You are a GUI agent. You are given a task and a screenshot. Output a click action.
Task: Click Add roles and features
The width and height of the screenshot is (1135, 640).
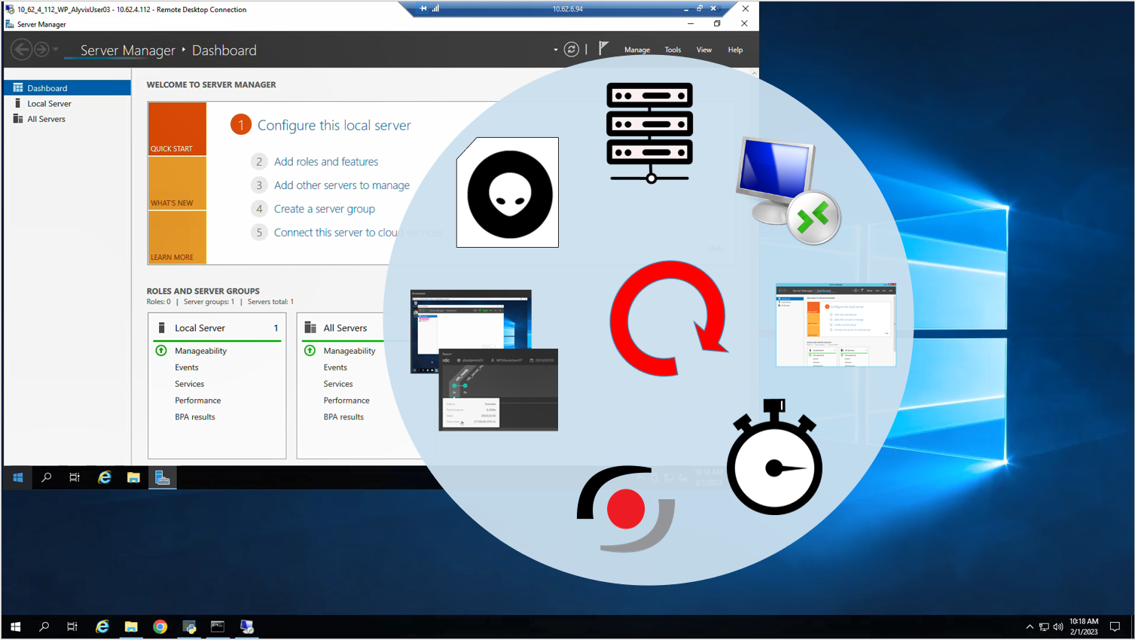click(x=326, y=162)
